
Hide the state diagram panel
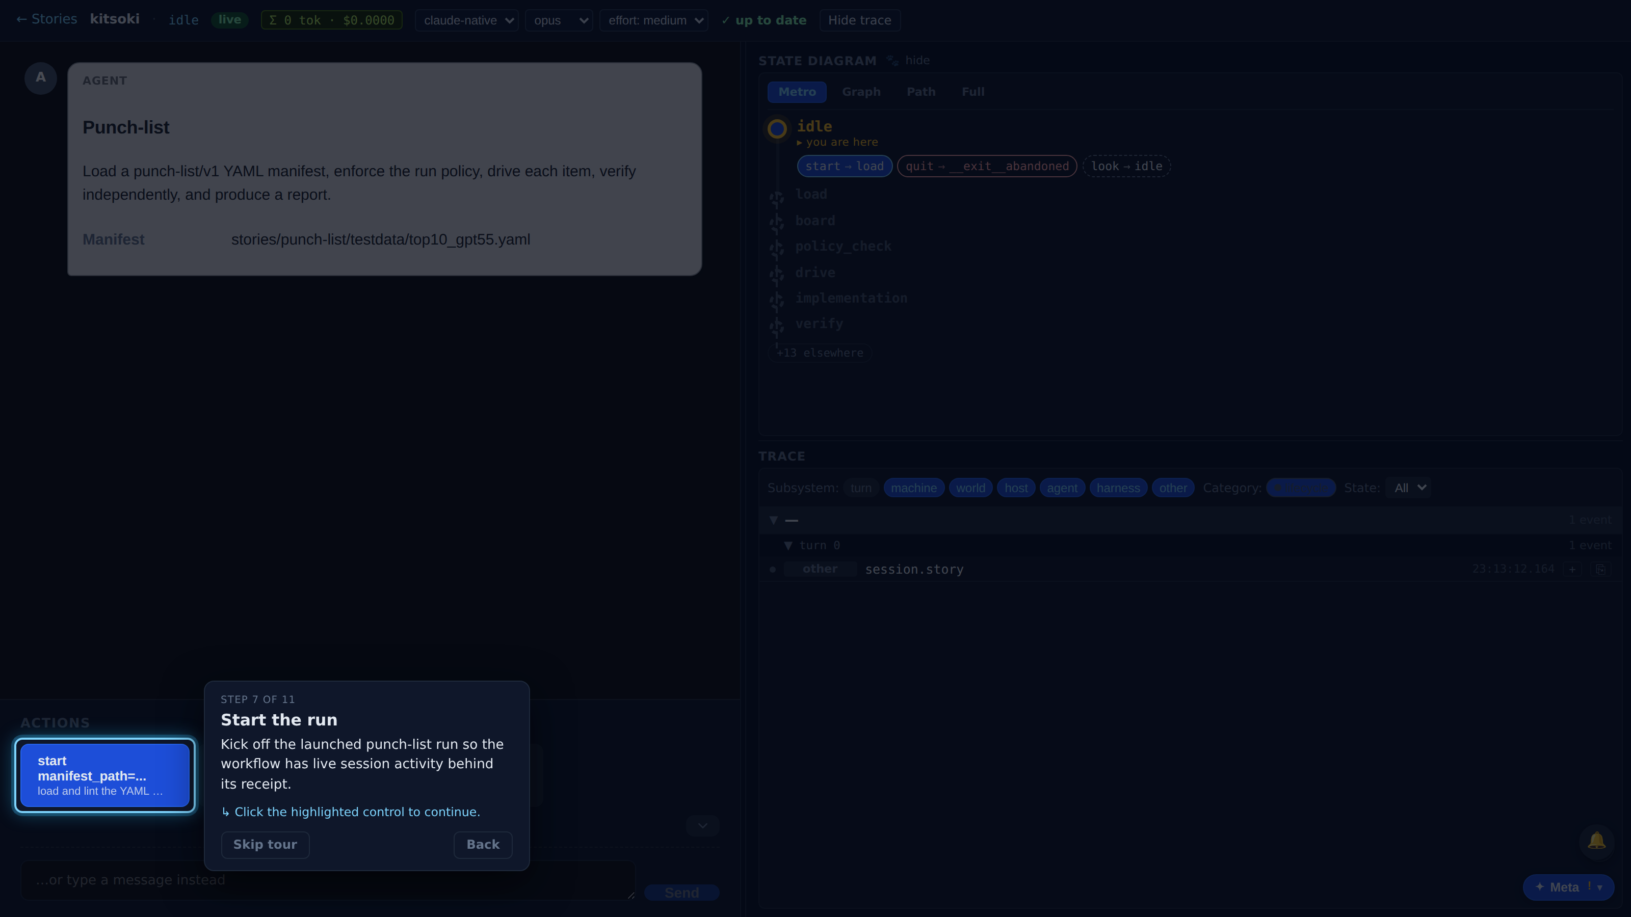[x=917, y=60]
